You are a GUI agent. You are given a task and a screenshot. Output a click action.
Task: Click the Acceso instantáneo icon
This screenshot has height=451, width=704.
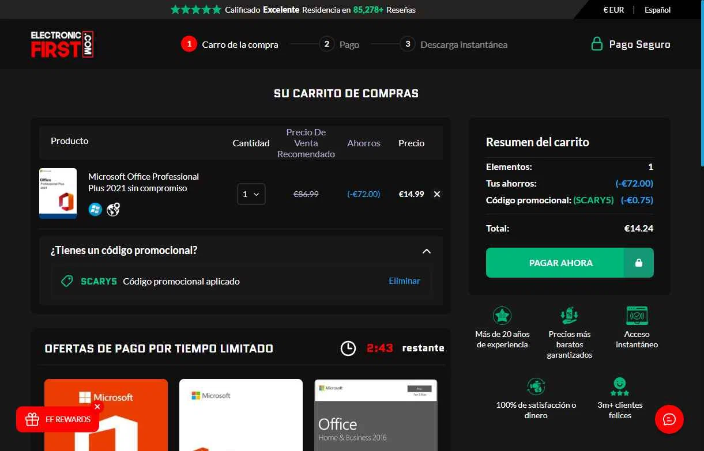tap(637, 315)
